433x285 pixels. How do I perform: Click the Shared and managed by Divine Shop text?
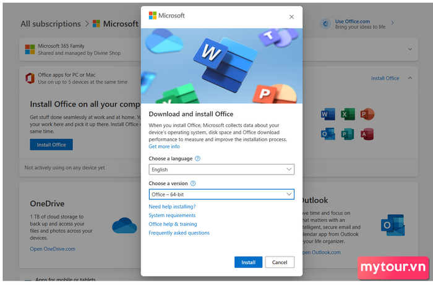79,53
